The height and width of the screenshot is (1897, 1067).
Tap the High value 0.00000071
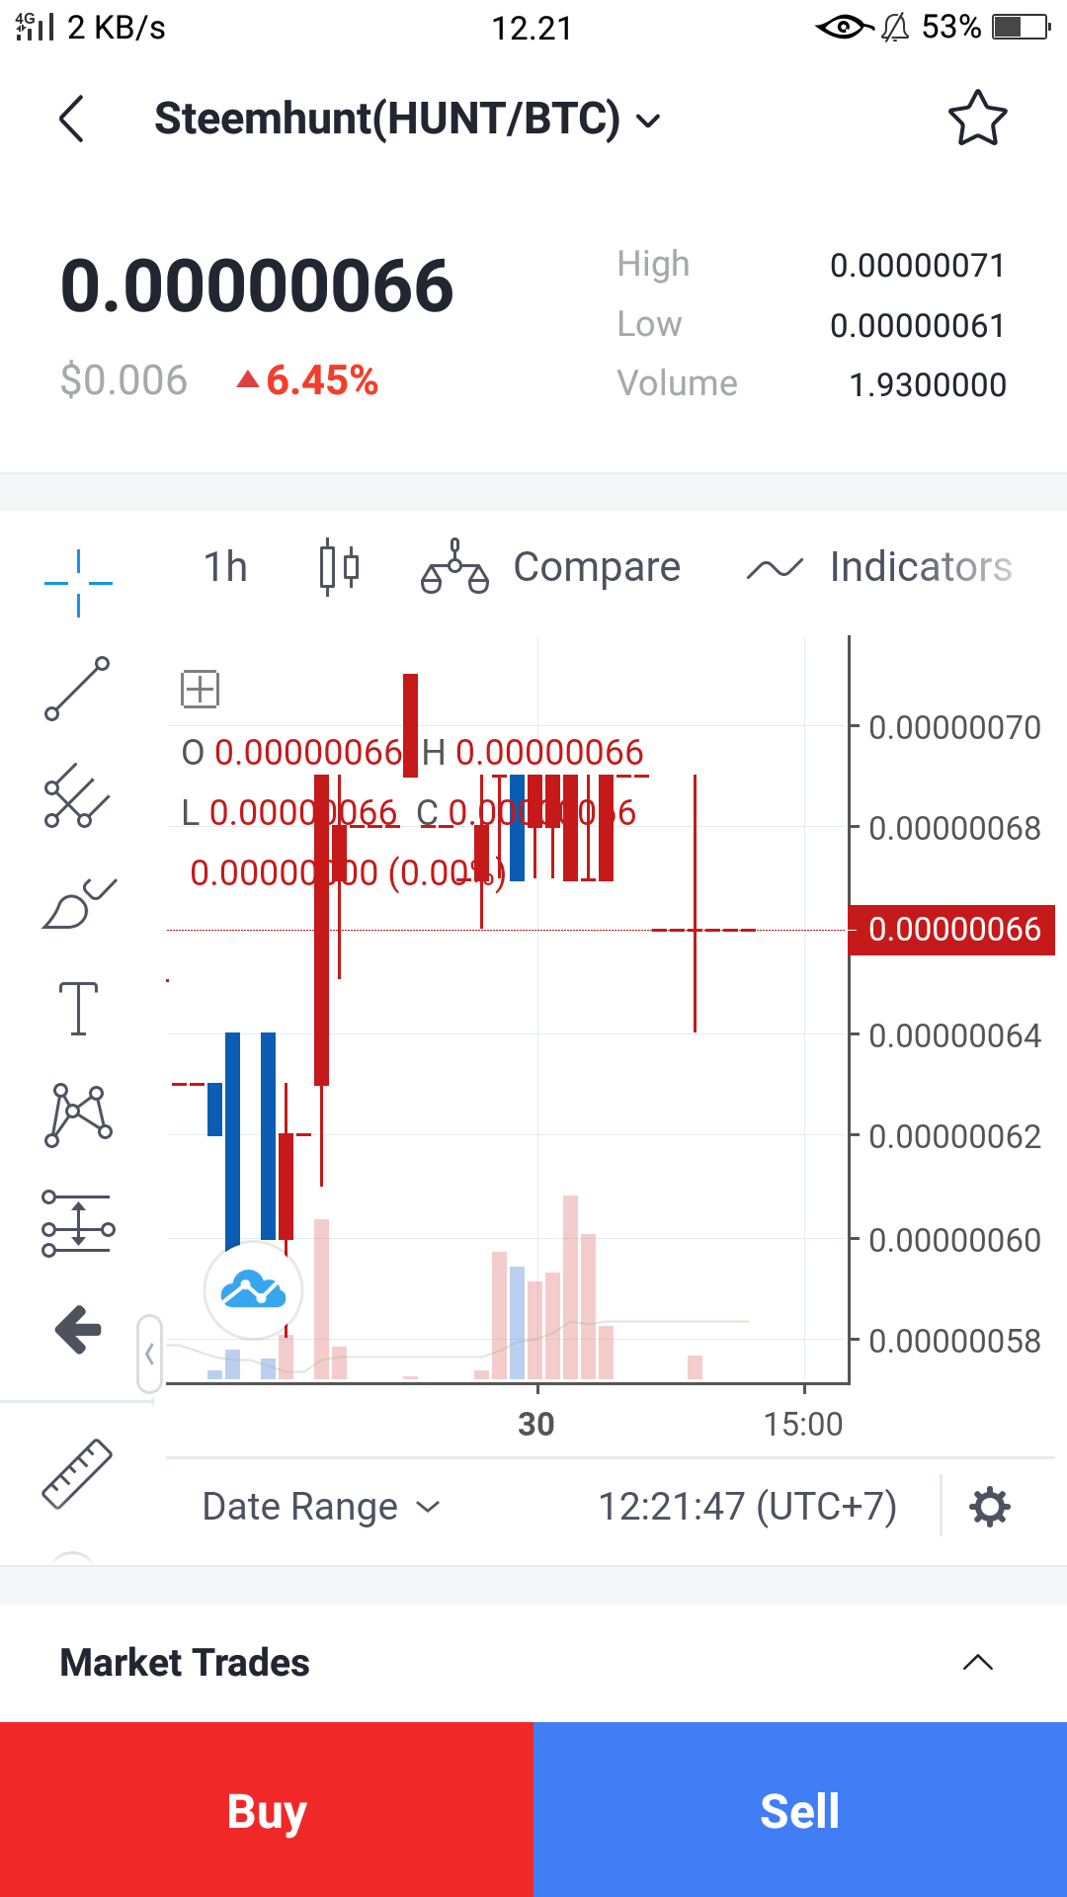(918, 266)
